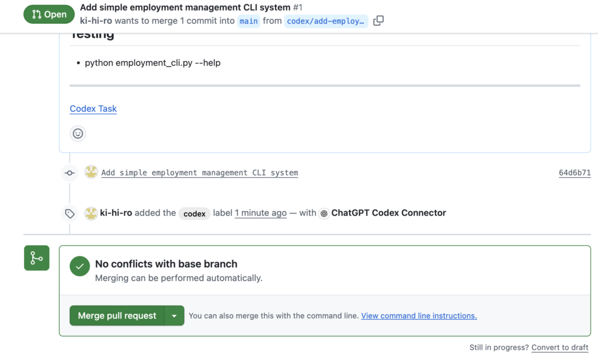The height and width of the screenshot is (357, 598).
Task: Click the green merge icon box
Action: tap(37, 258)
